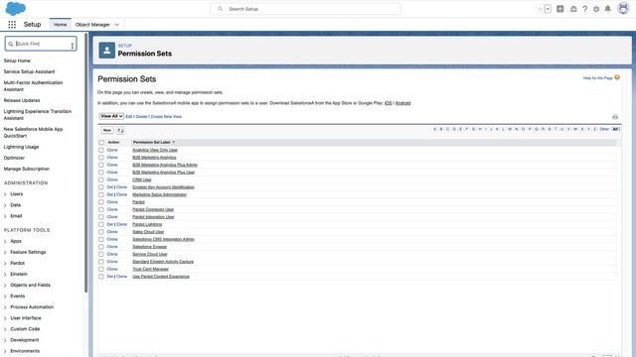
Task: Expand the Process Automation section
Action: (x=5, y=307)
